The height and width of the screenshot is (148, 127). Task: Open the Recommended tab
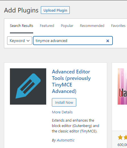(x=92, y=26)
